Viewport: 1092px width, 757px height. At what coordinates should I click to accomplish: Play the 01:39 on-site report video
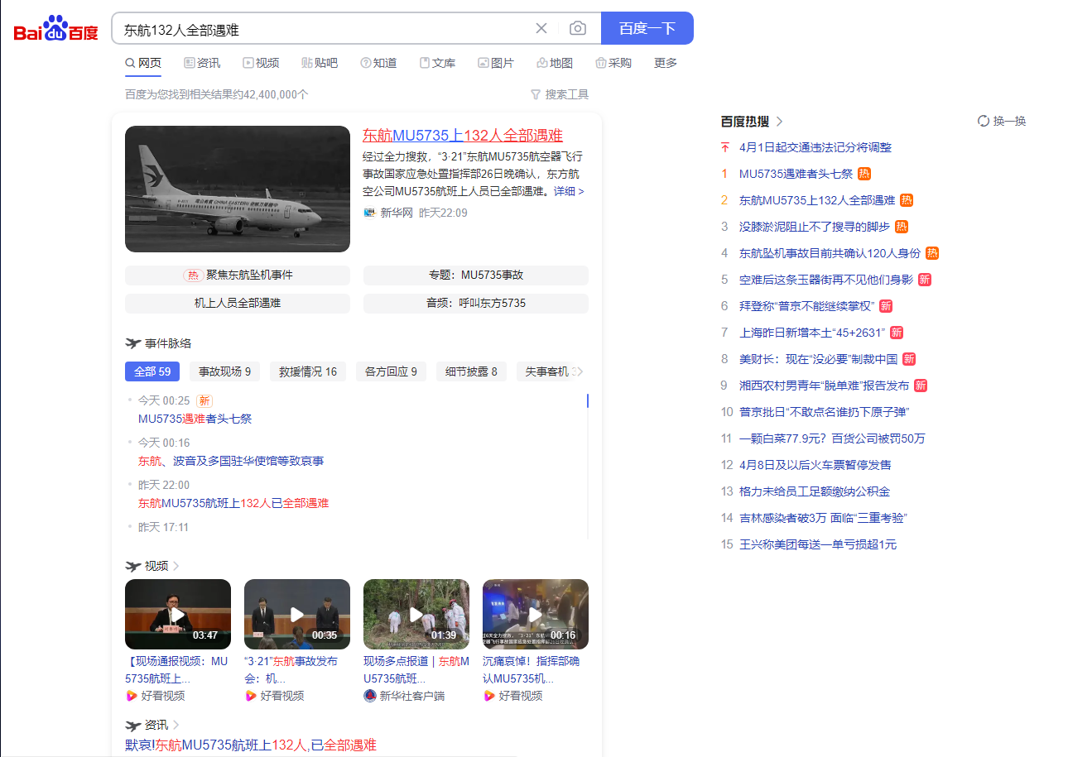point(416,614)
